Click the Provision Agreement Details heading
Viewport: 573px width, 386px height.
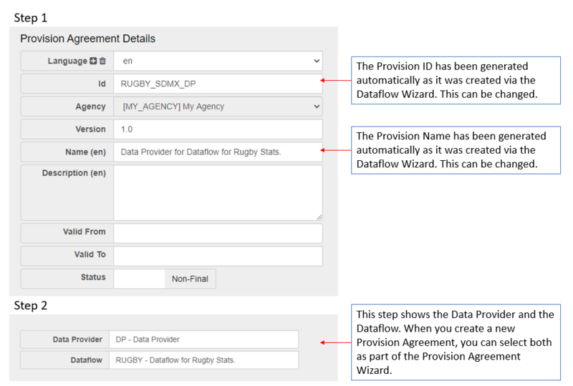click(x=87, y=39)
